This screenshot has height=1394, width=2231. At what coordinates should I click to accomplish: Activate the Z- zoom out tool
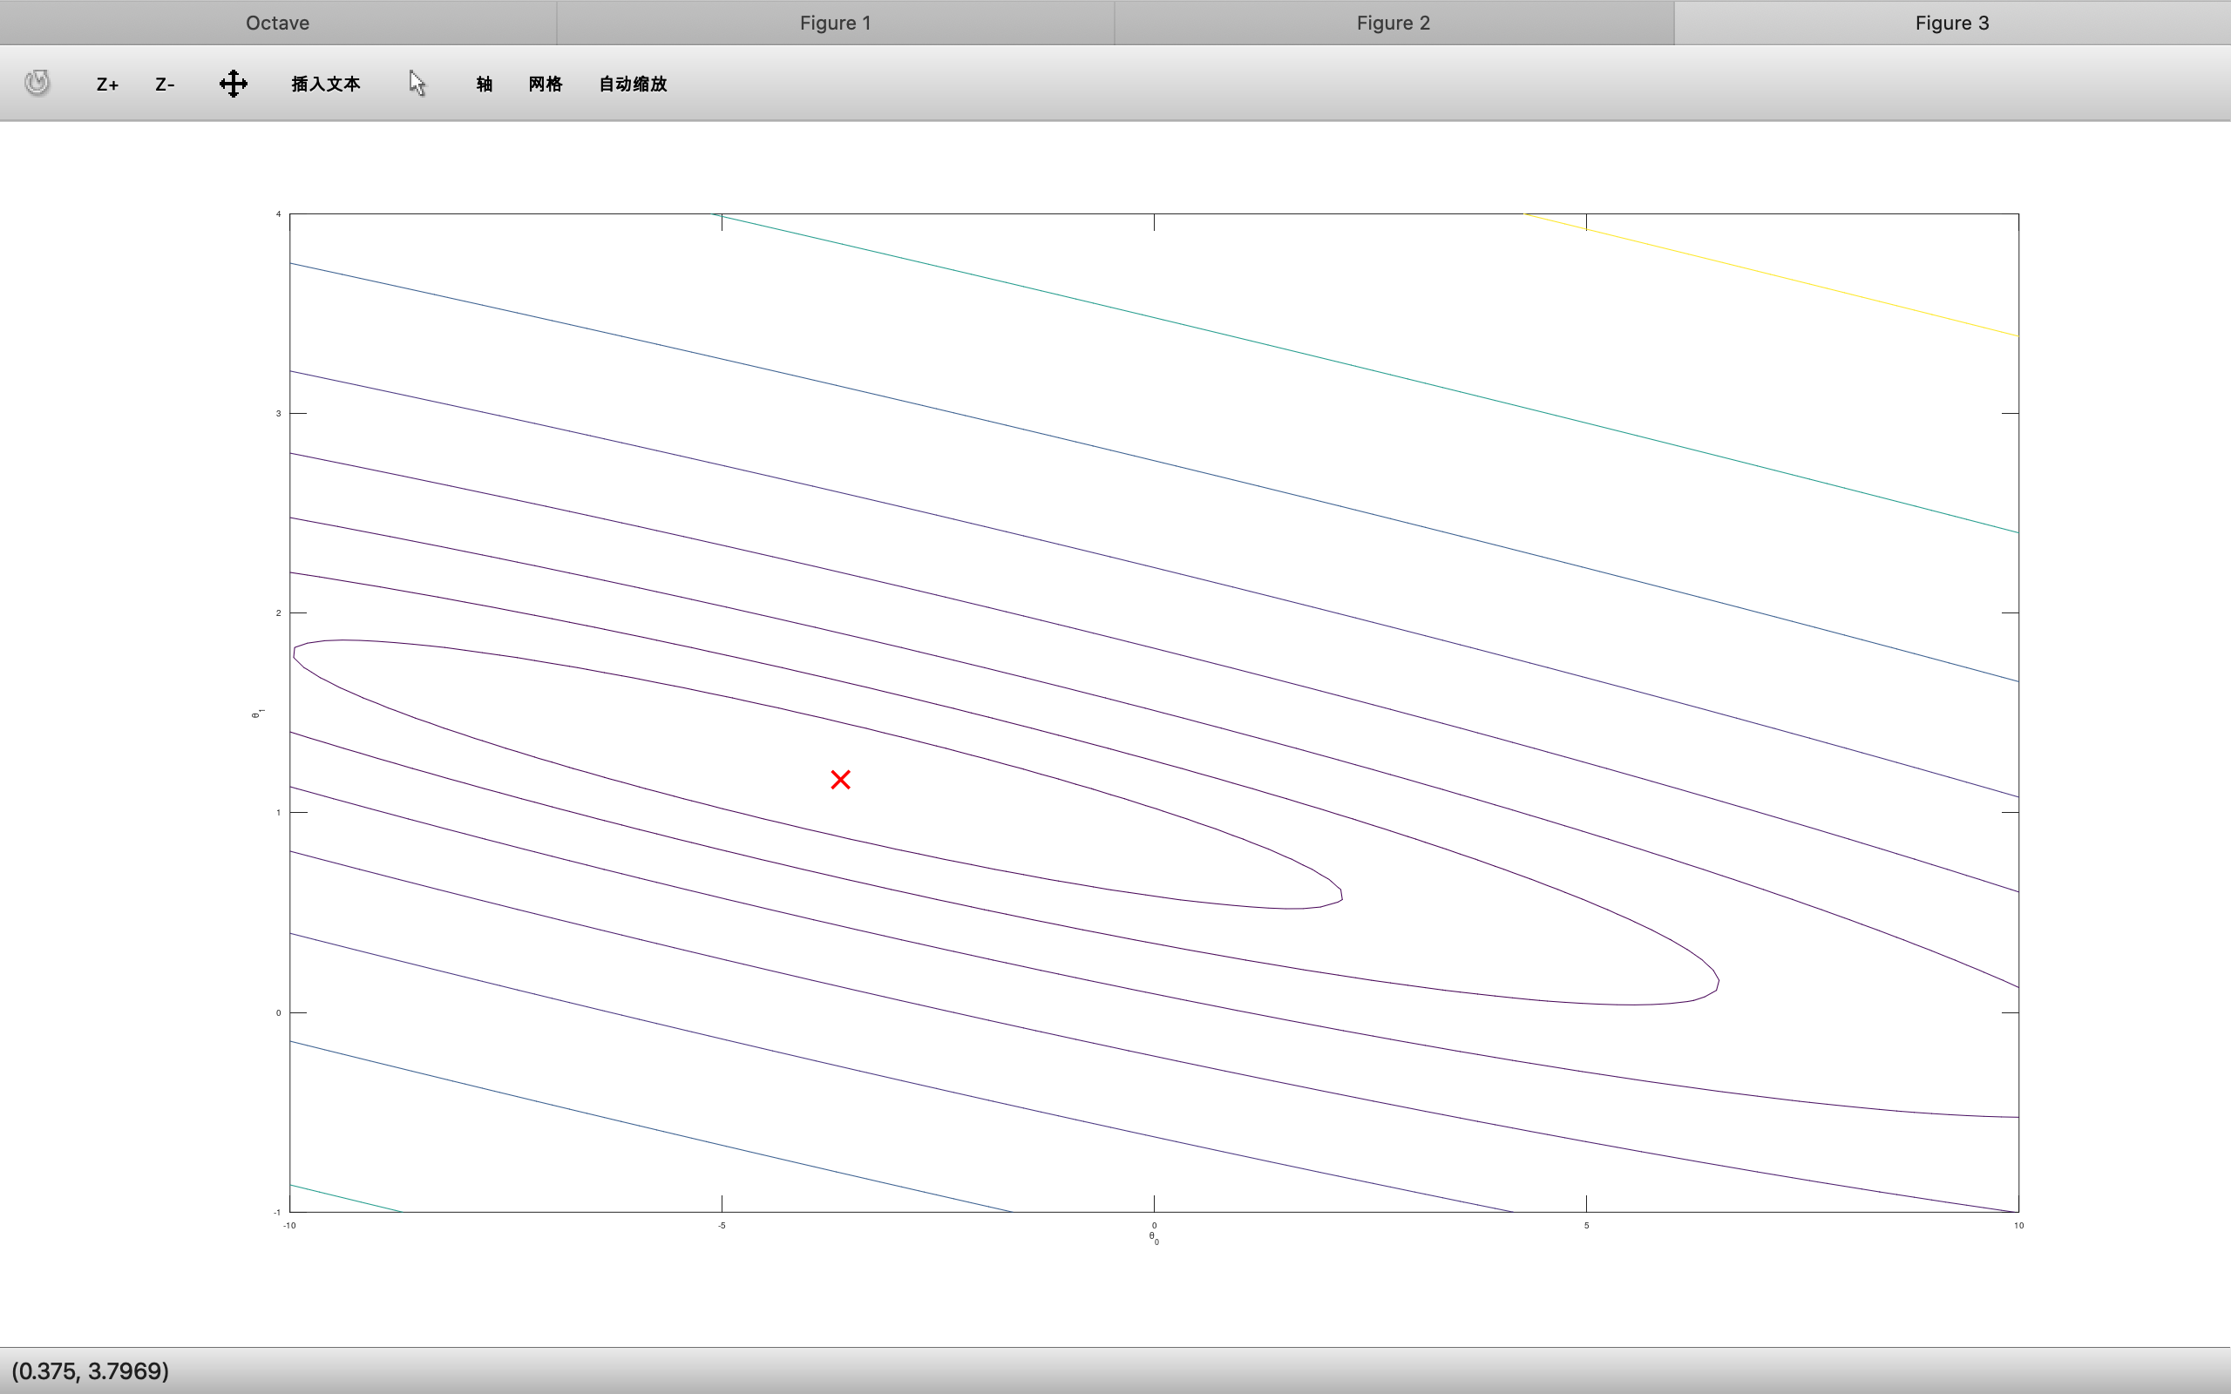(x=165, y=84)
